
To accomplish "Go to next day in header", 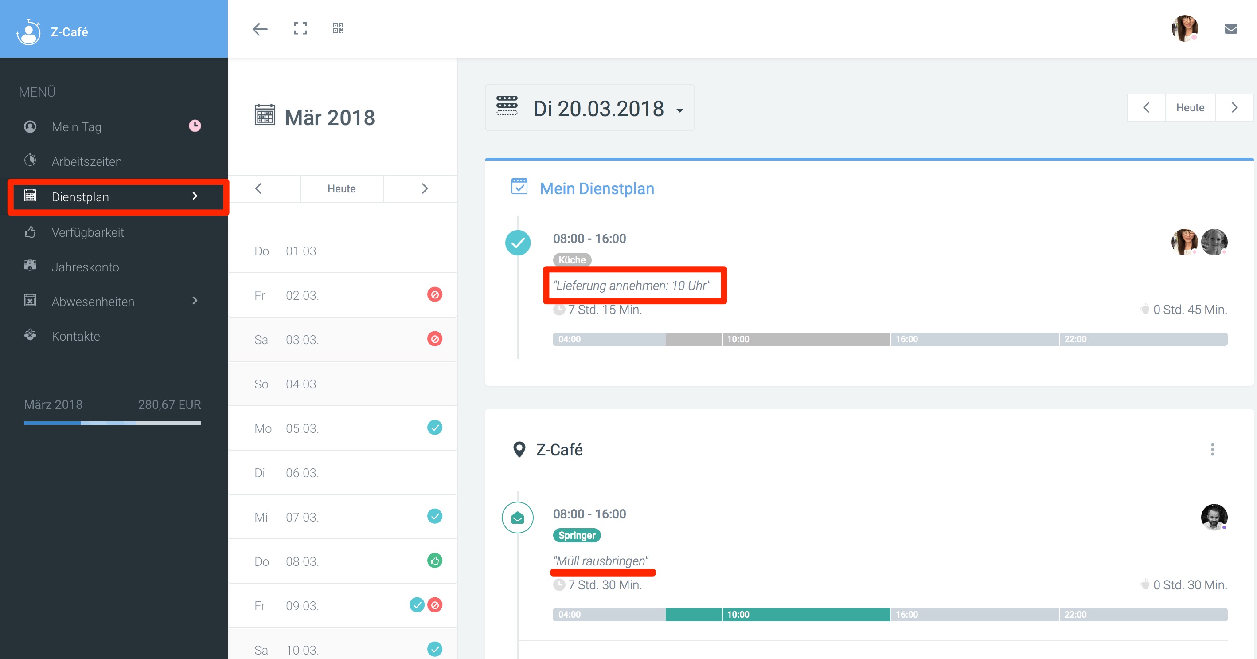I will [1234, 107].
